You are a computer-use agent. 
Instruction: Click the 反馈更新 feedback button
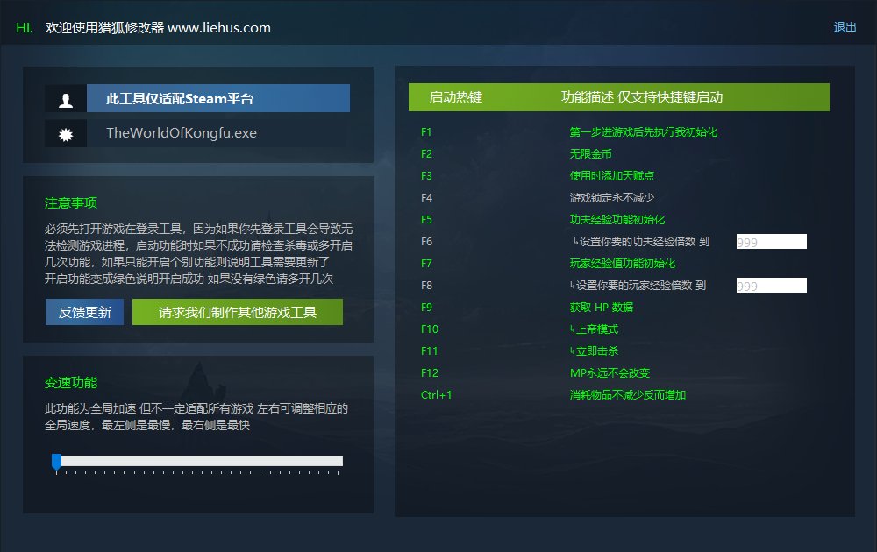(84, 312)
